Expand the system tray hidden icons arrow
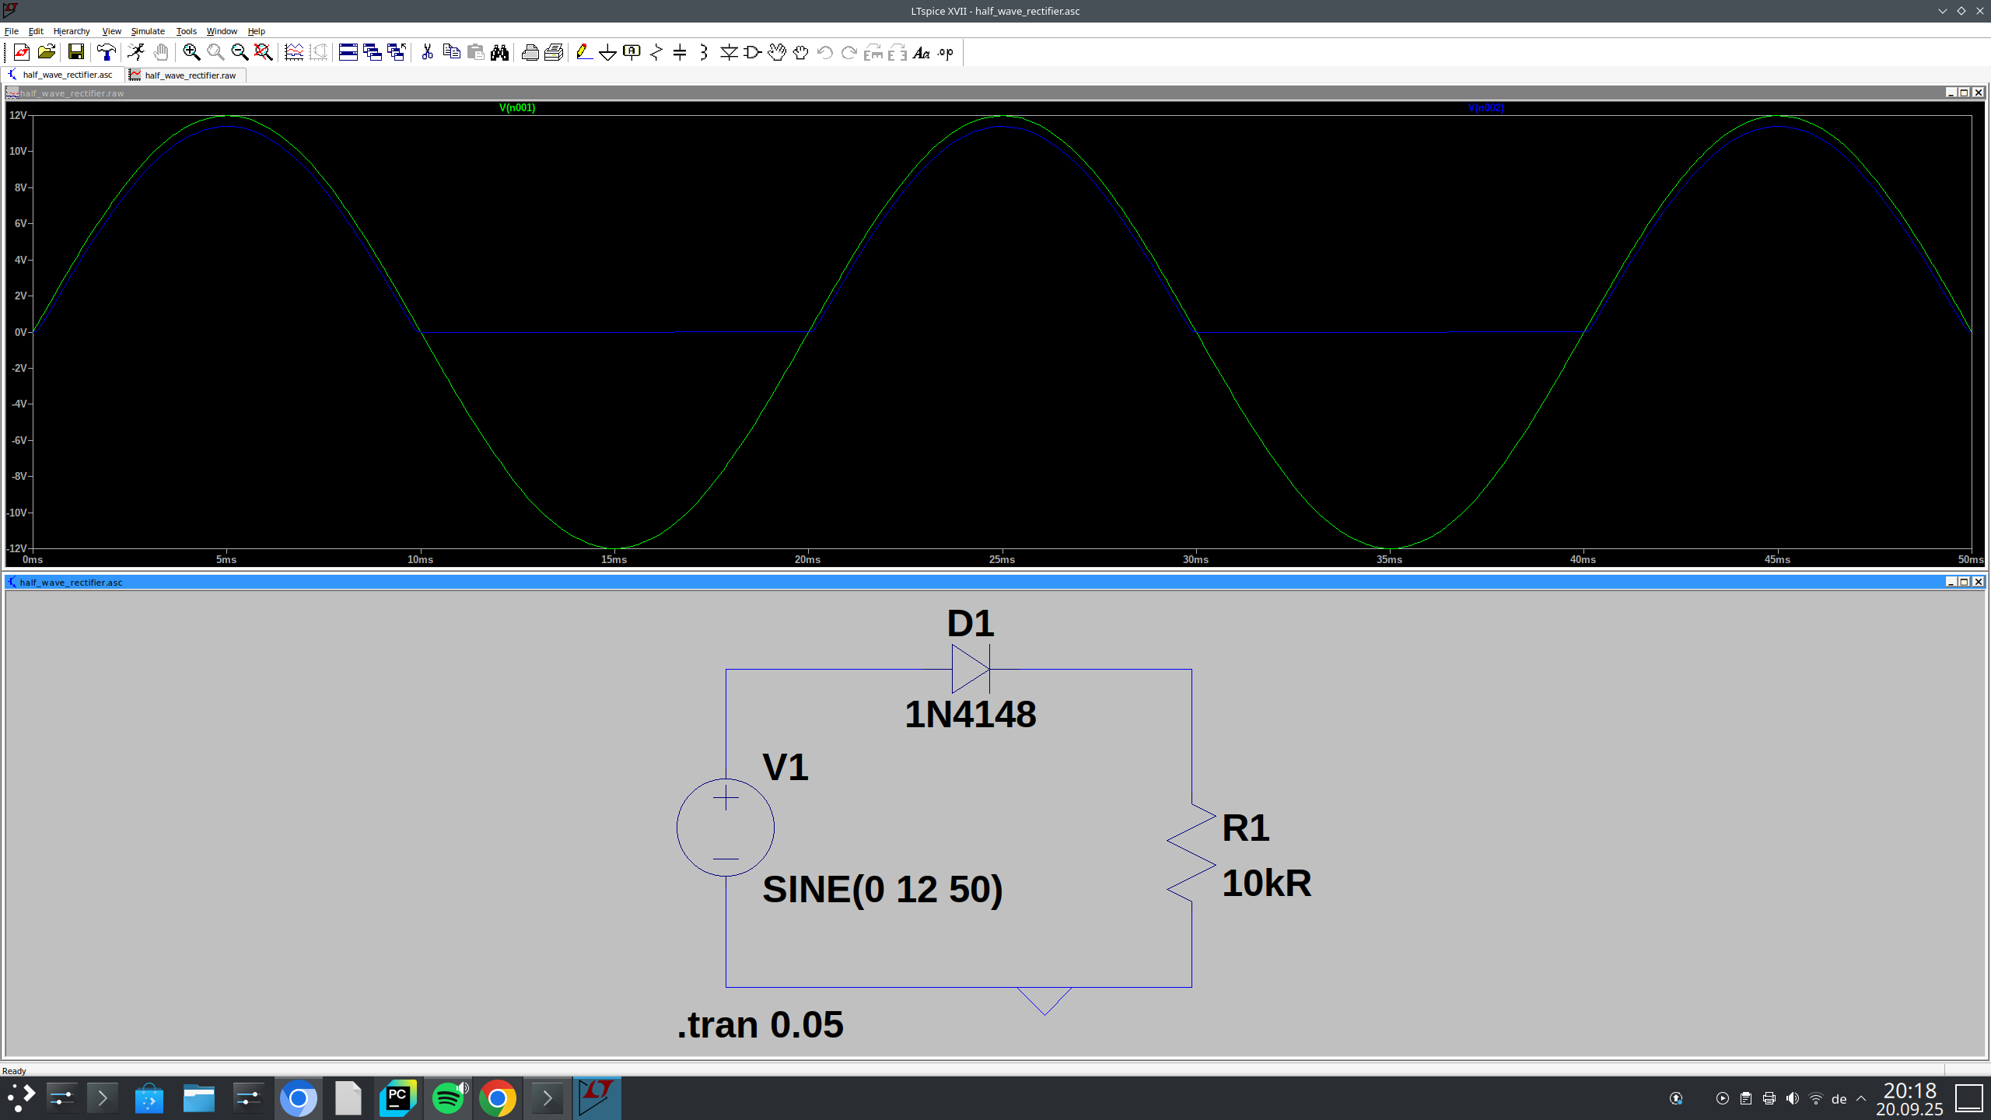The image size is (1991, 1120). (1861, 1098)
